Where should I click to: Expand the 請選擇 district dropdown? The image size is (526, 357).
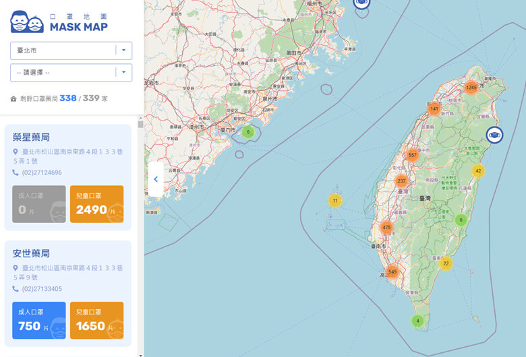(71, 73)
